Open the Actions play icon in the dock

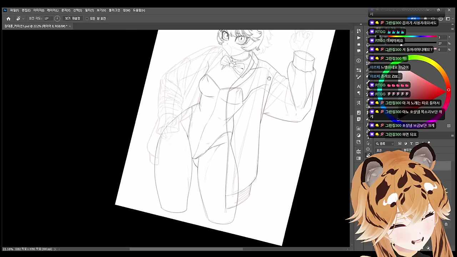tap(359, 38)
